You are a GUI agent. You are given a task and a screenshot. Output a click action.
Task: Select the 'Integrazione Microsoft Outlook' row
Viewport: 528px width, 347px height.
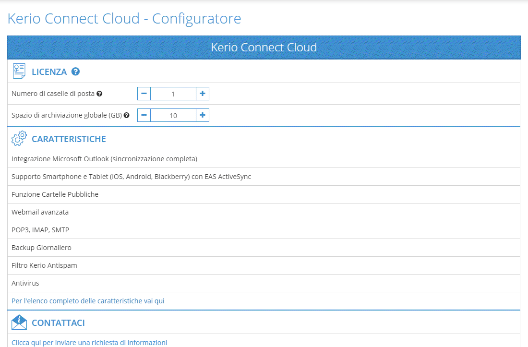tap(264, 159)
